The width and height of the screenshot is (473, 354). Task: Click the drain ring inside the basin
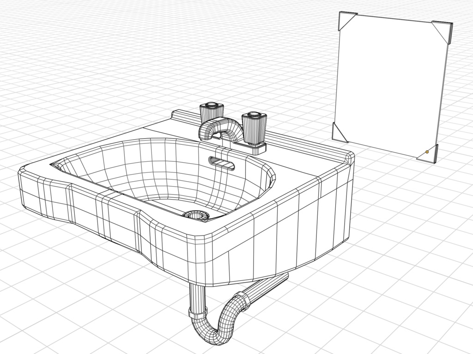click(x=196, y=216)
